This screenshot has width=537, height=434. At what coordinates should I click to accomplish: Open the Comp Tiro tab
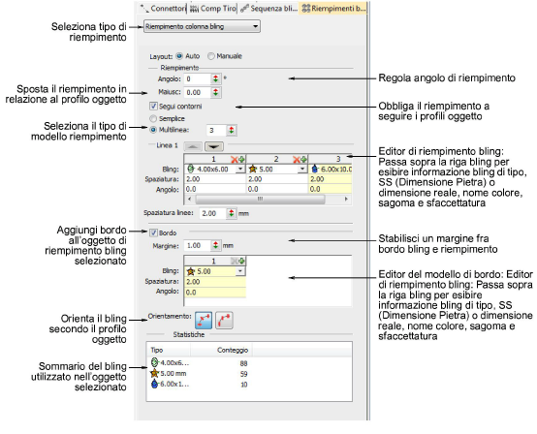coord(212,8)
